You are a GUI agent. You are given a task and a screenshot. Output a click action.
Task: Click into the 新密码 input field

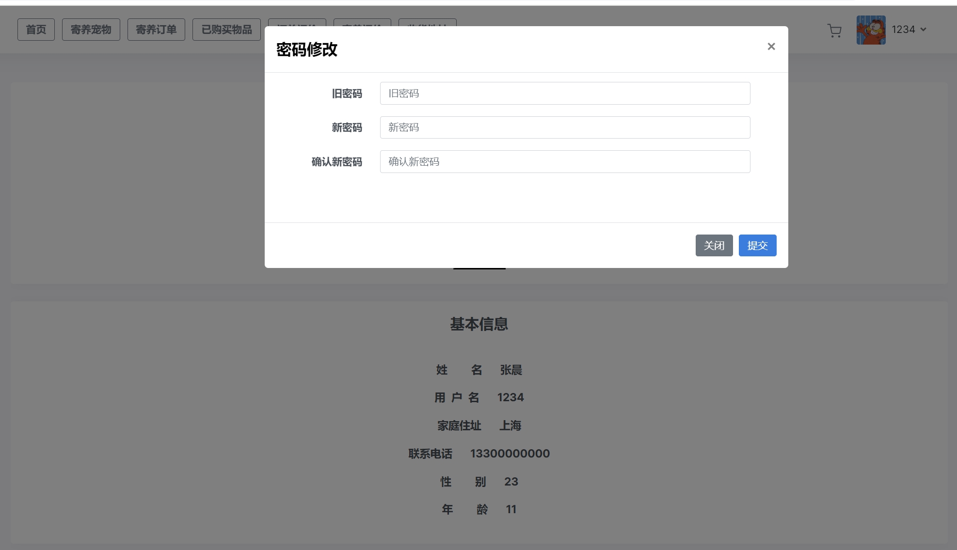(565, 127)
